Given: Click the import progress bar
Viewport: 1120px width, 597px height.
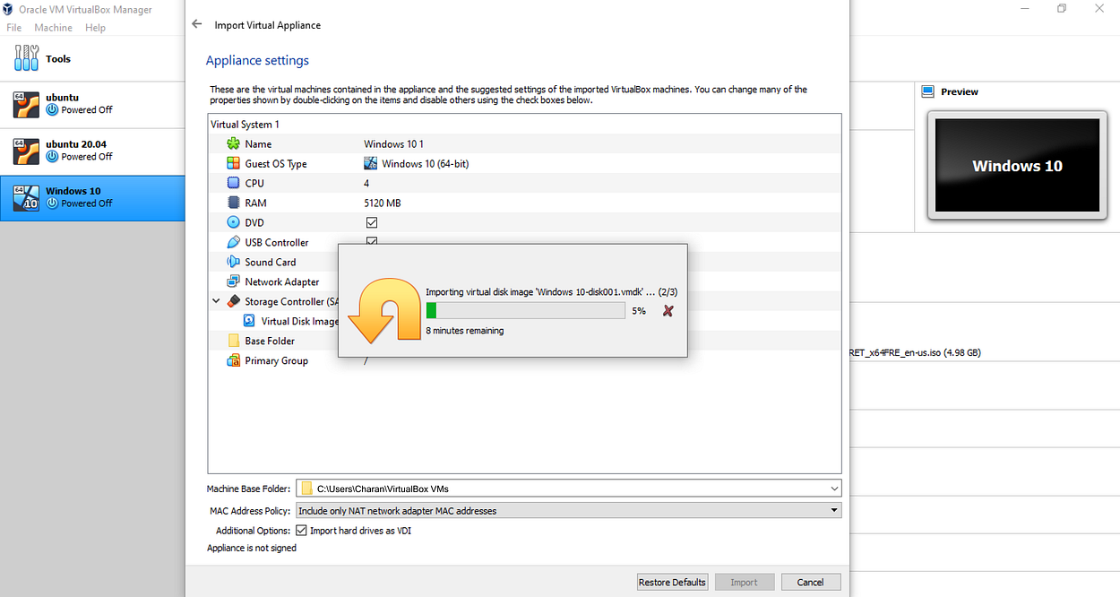Looking at the screenshot, I should point(525,311).
